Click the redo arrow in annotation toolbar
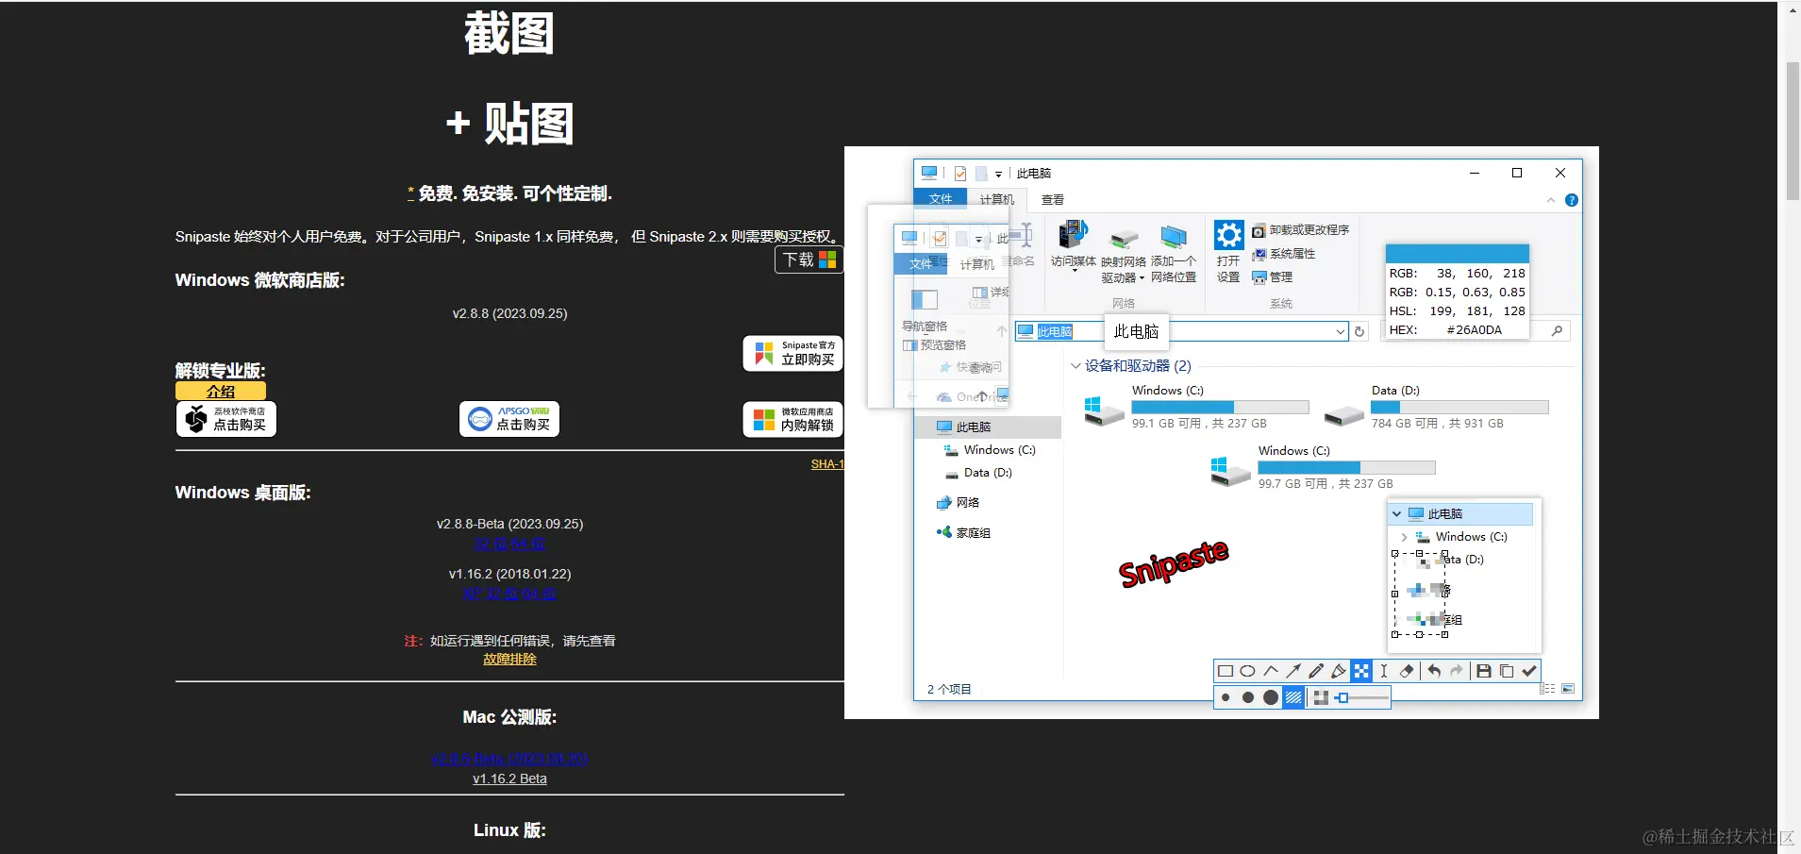Screen dimensions: 1801x854 (1457, 671)
